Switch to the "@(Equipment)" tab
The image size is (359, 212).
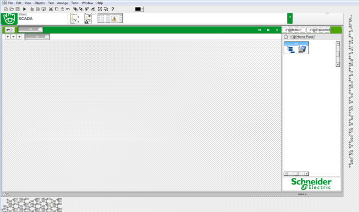(320, 30)
